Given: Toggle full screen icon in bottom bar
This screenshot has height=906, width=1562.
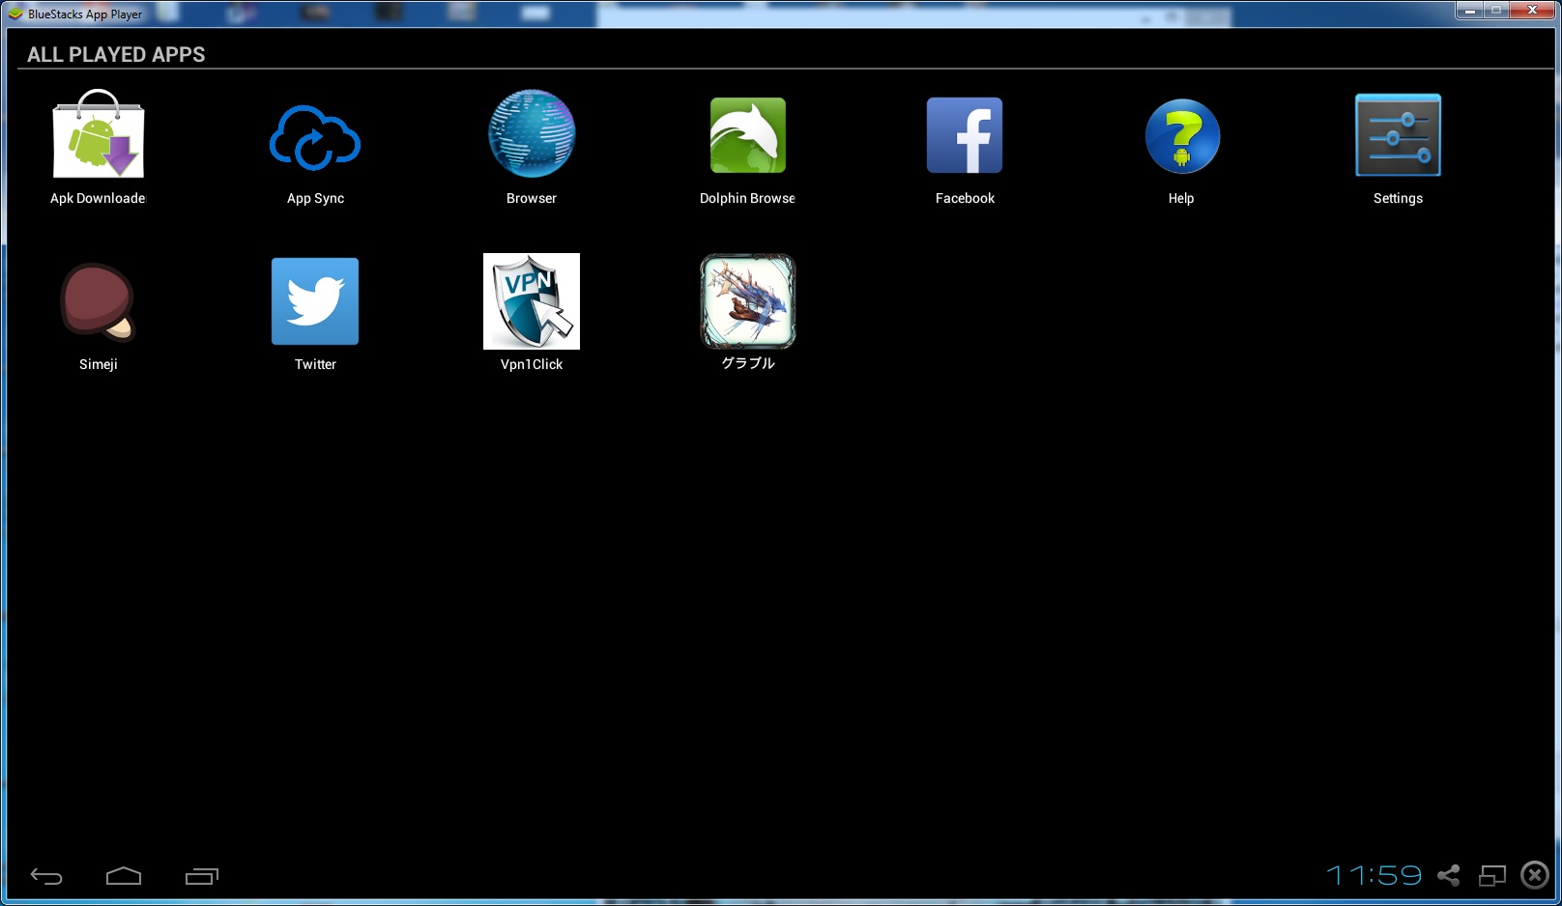Looking at the screenshot, I should (1492, 875).
